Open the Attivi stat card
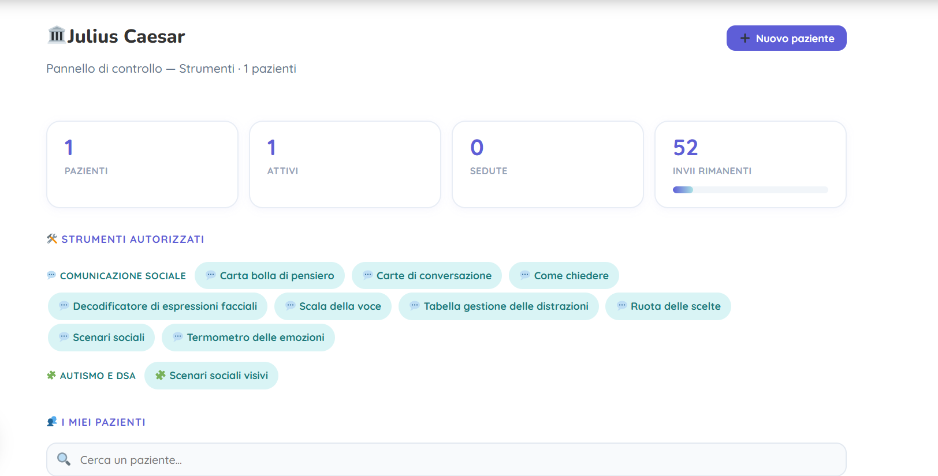 tap(345, 164)
